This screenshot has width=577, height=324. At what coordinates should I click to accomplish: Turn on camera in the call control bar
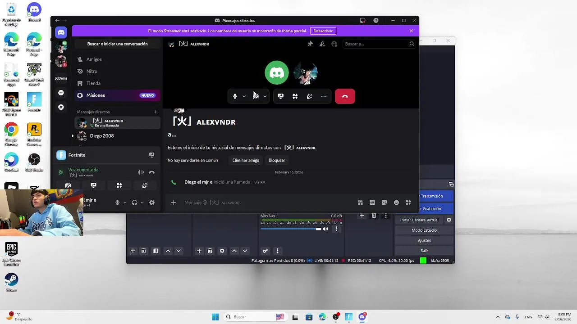[256, 96]
